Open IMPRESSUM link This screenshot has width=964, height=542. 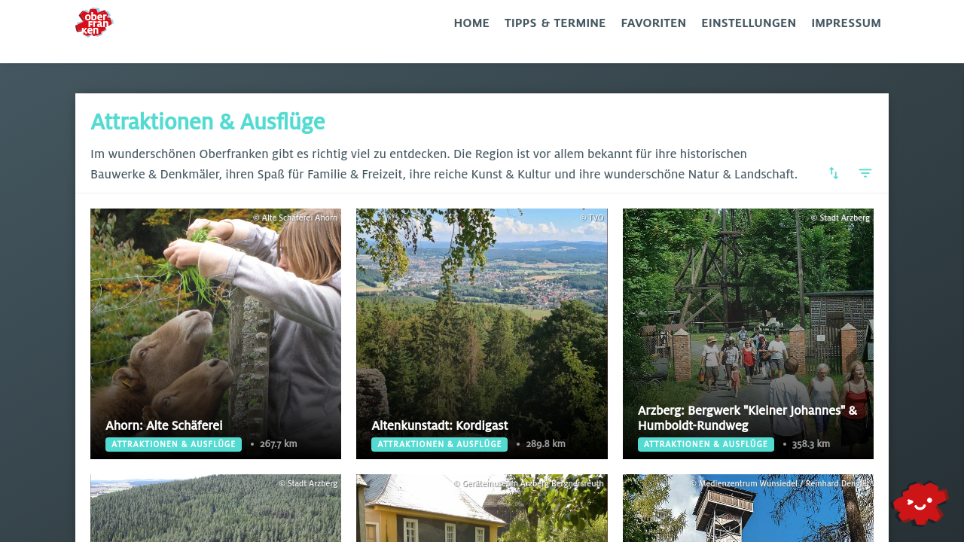(846, 23)
